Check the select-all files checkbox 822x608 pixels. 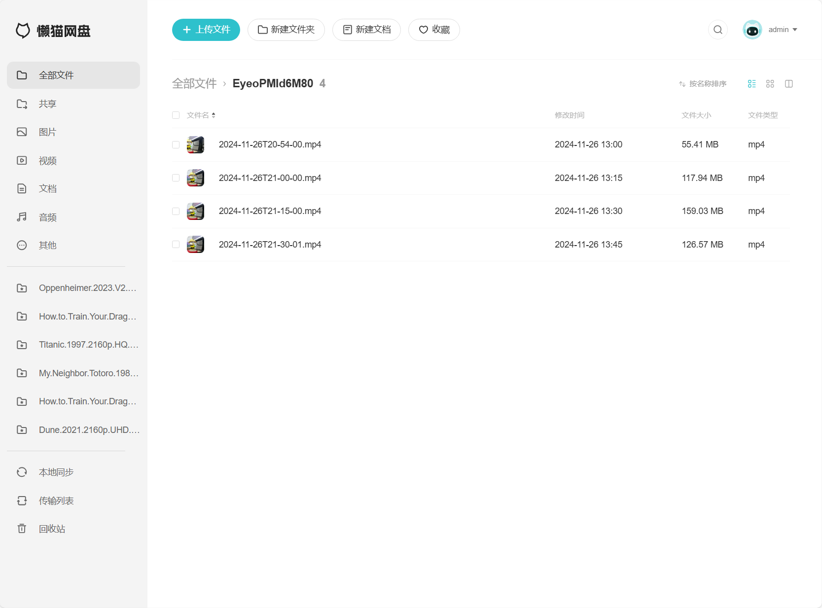176,115
